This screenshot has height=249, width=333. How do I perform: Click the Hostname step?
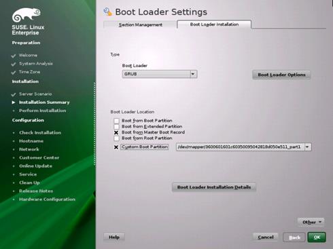[31, 141]
